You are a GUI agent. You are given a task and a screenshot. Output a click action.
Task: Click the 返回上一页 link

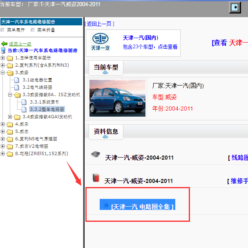[x=99, y=24]
